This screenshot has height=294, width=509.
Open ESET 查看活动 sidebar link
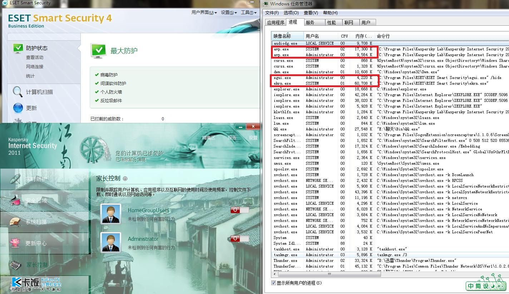[x=35, y=58]
